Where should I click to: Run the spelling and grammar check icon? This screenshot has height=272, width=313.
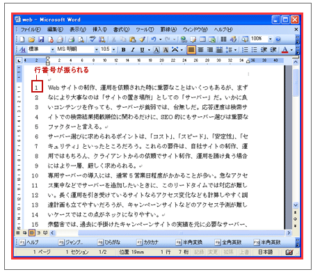click(x=93, y=39)
